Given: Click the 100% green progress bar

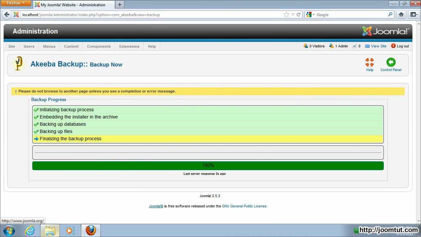Looking at the screenshot, I should [x=208, y=166].
